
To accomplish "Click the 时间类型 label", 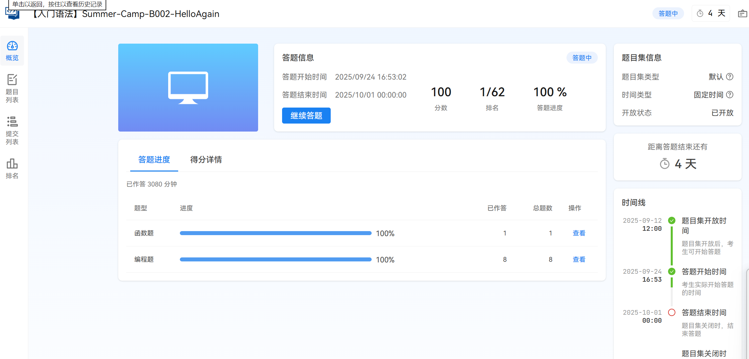I will (636, 95).
